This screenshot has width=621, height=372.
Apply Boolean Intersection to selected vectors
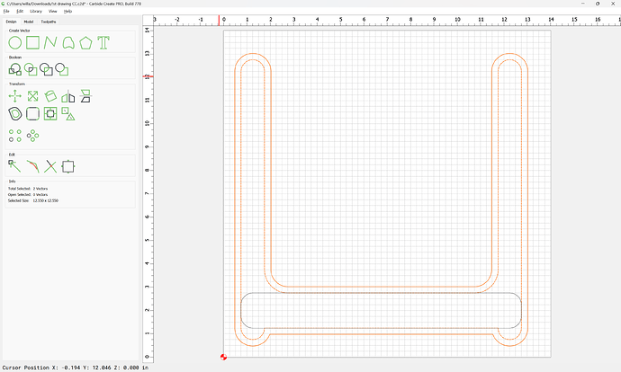pos(31,69)
